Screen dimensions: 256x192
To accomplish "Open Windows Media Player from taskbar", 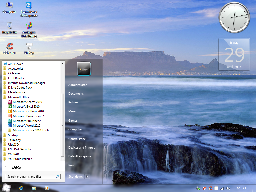I will [47, 188].
